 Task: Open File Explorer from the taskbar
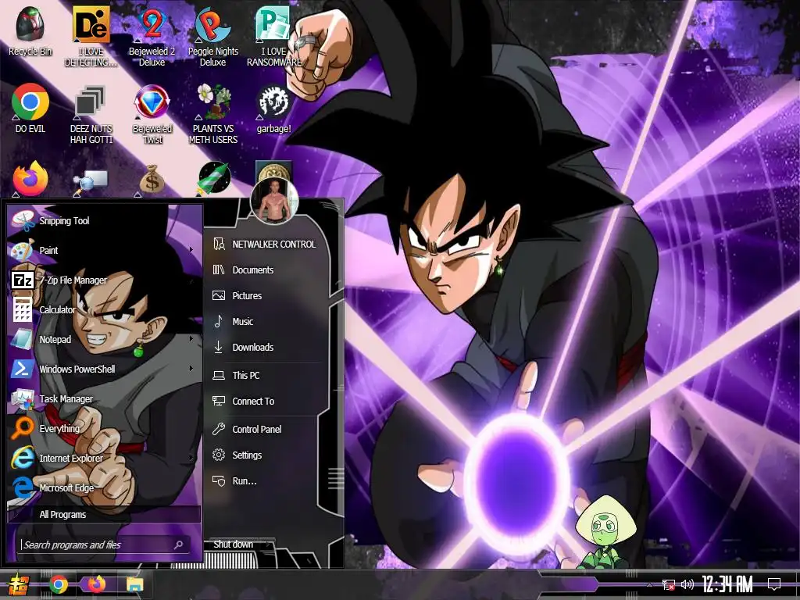pyautogui.click(x=134, y=584)
